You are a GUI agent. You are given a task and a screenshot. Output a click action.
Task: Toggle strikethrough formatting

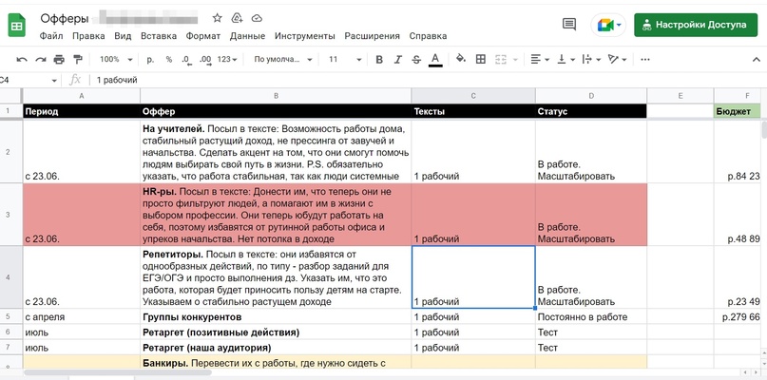416,59
